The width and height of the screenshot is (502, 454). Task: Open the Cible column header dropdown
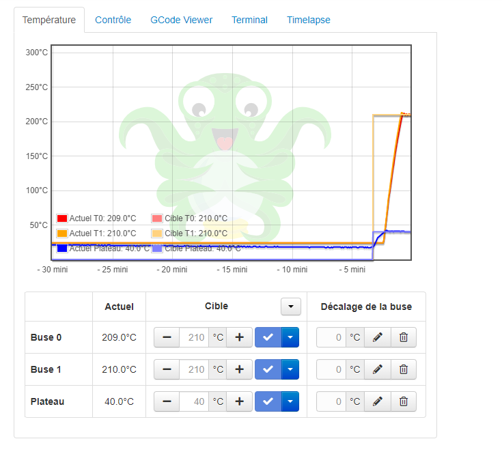click(291, 307)
